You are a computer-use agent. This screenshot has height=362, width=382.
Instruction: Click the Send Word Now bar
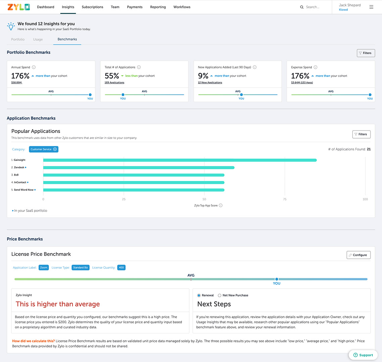pos(134,190)
